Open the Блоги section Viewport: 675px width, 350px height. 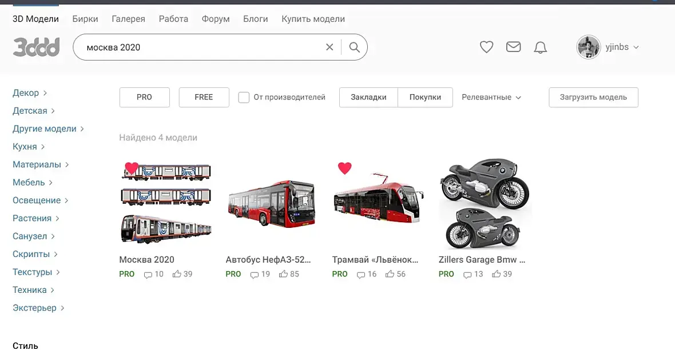[255, 19]
